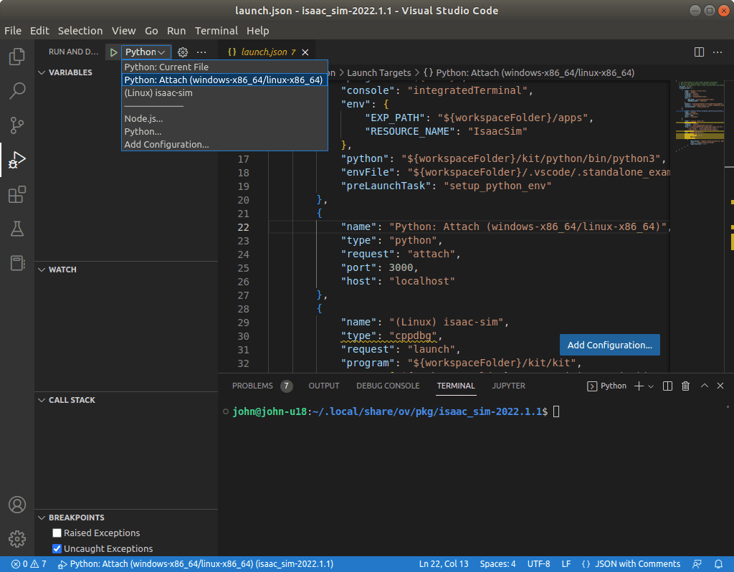Change indentation via Spaces: 4
The width and height of the screenshot is (734, 572).
click(x=497, y=564)
